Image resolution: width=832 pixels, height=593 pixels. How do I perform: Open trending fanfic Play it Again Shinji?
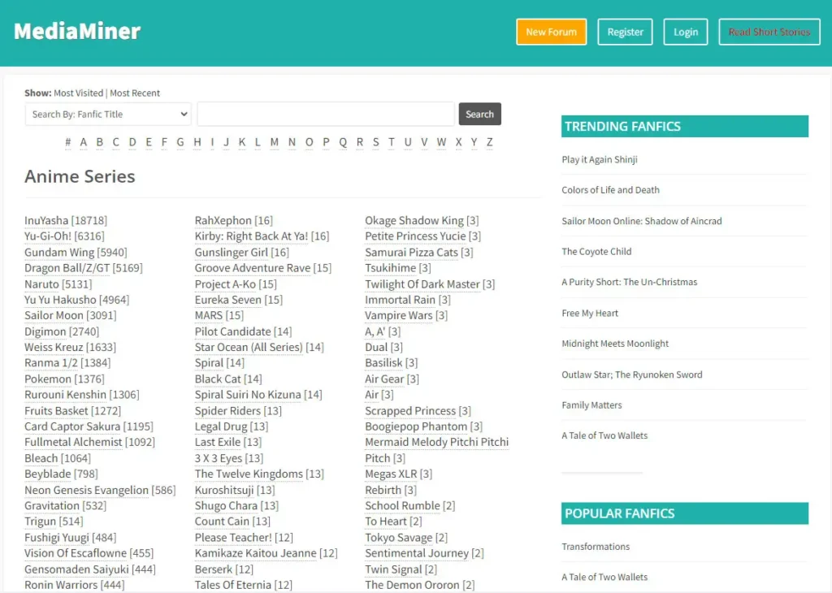pos(600,160)
